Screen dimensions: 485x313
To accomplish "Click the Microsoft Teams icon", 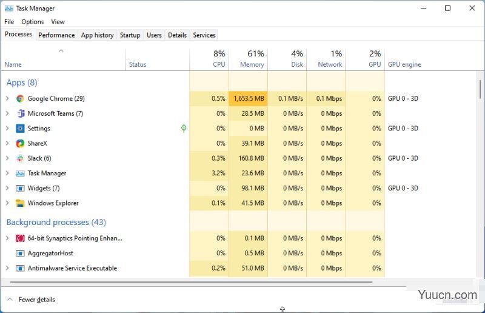I will pyautogui.click(x=20, y=113).
